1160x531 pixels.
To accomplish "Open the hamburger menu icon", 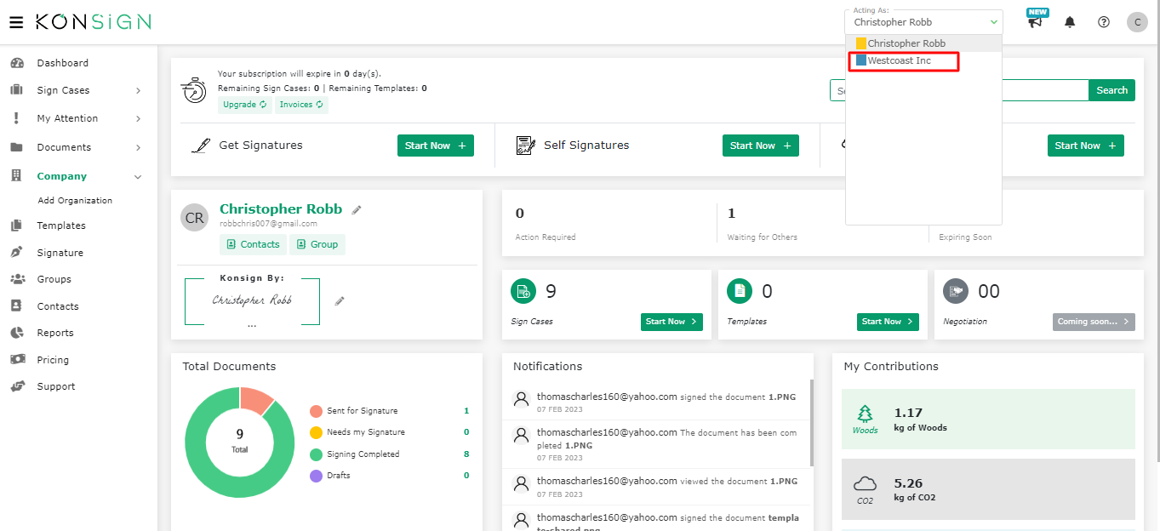I will tap(16, 22).
